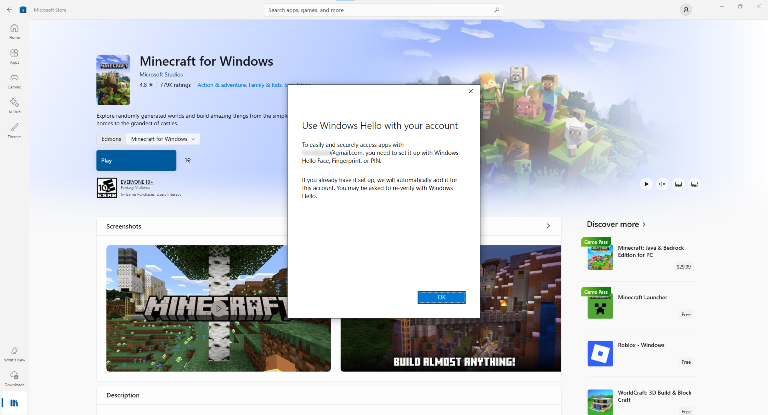The width and height of the screenshot is (768, 415).
Task: Click the search magnifier icon
Action: point(496,10)
